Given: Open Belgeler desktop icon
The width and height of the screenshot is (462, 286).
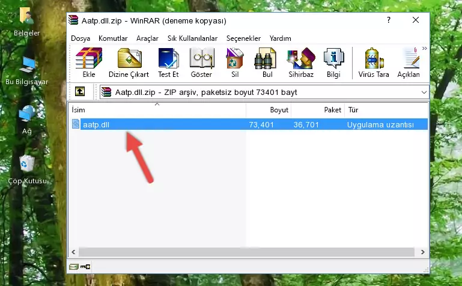Looking at the screenshot, I should click(x=26, y=22).
